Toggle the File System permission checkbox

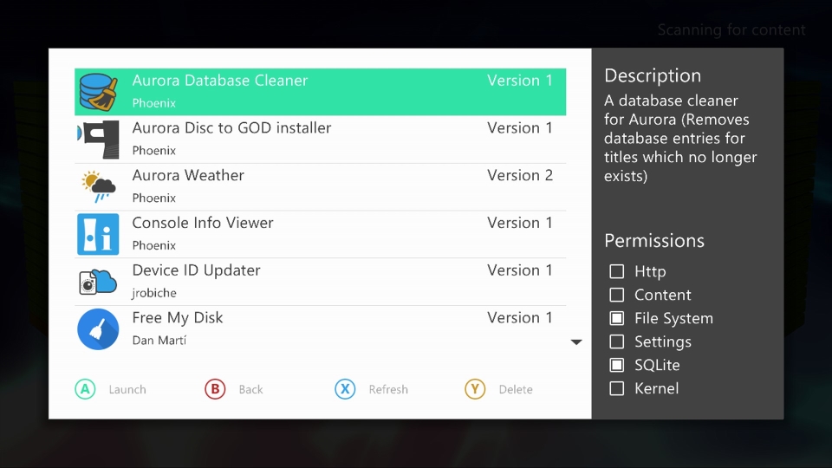[617, 319]
